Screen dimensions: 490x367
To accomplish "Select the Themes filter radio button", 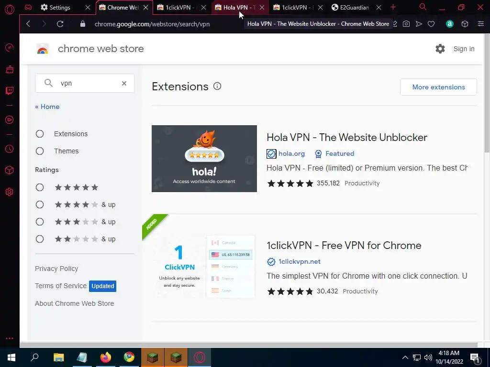I will 40,151.
